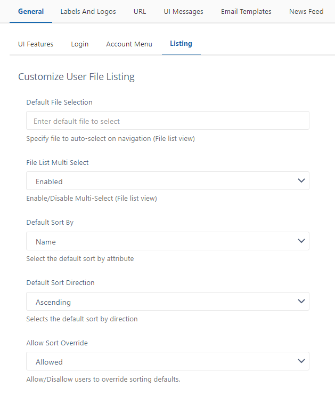The image size is (335, 395).
Task: Open the News Feed tab
Action: click(306, 11)
